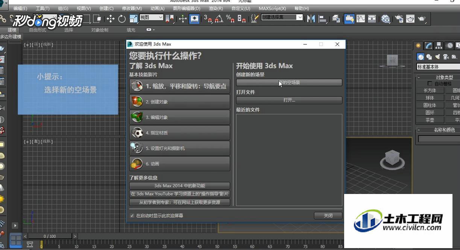The height and width of the screenshot is (250, 460).
Task: Click the 长方体 box primitive button
Action: (430, 91)
